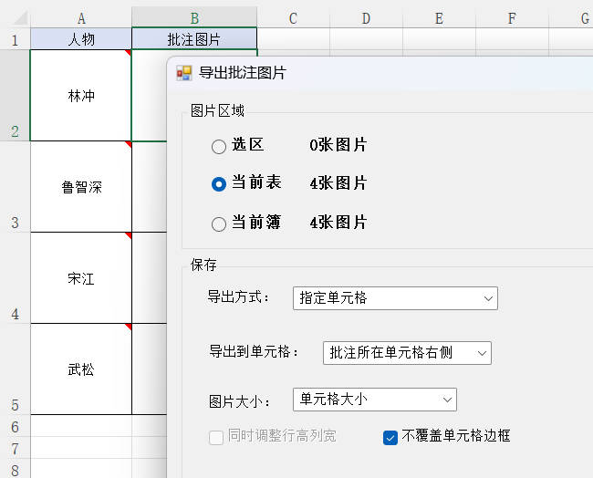Click cell containing 林冲
Viewport: 593px width, 478px height.
(81, 96)
